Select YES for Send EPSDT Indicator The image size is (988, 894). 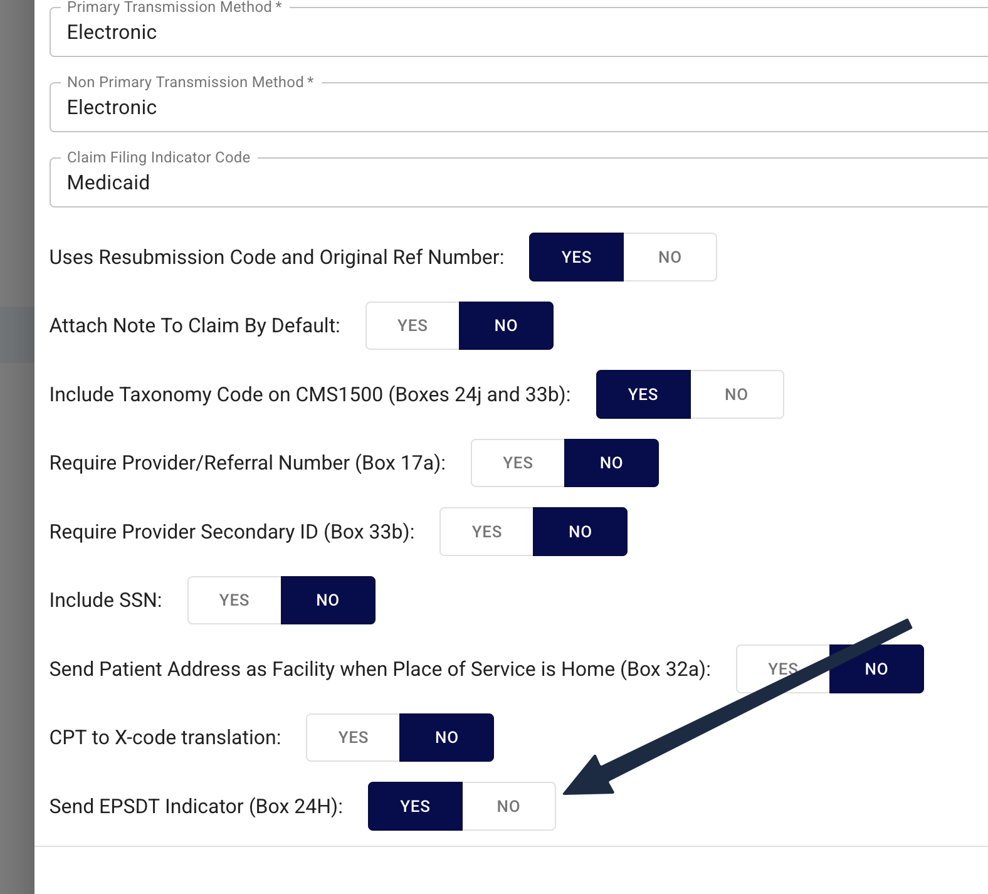click(415, 806)
